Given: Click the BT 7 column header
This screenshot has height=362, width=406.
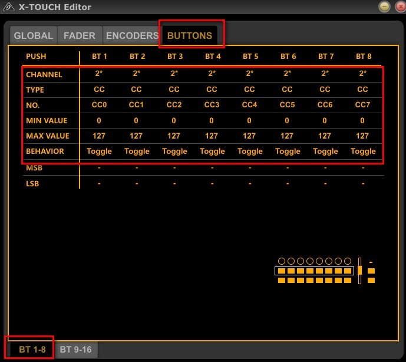Looking at the screenshot, I should (x=326, y=56).
